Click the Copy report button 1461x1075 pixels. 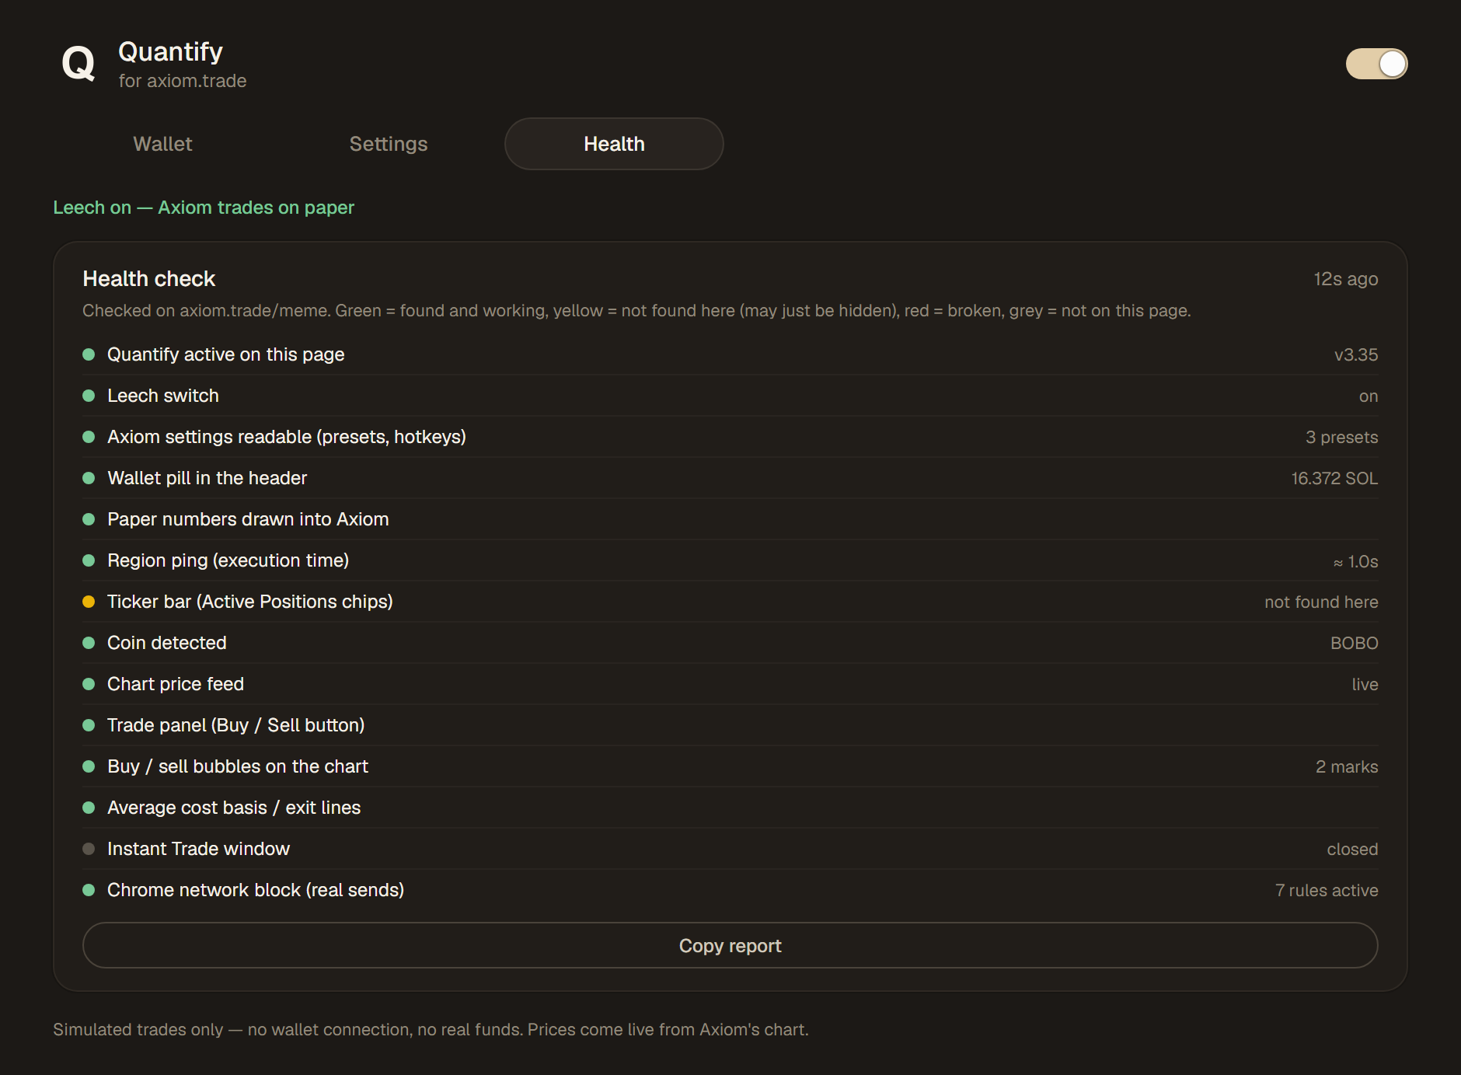[730, 945]
